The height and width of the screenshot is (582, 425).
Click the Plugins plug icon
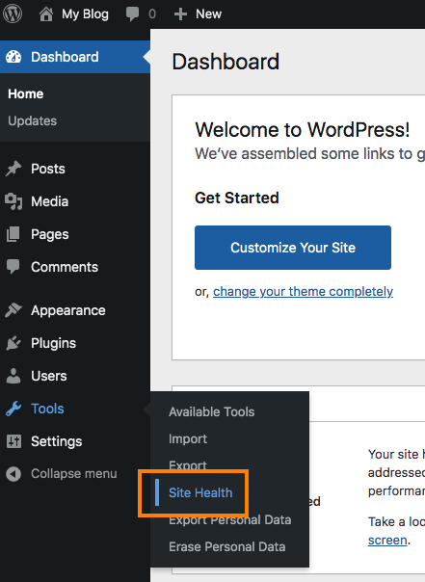13,343
